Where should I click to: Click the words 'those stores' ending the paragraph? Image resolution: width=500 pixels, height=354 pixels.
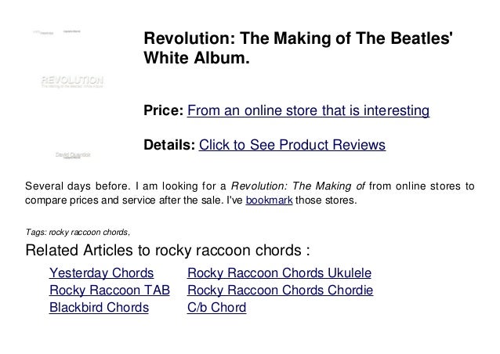(x=324, y=200)
